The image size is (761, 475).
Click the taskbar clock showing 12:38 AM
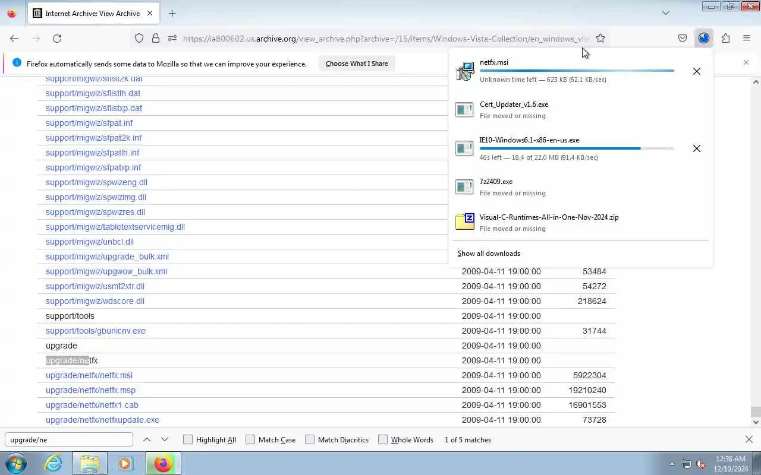(x=731, y=464)
